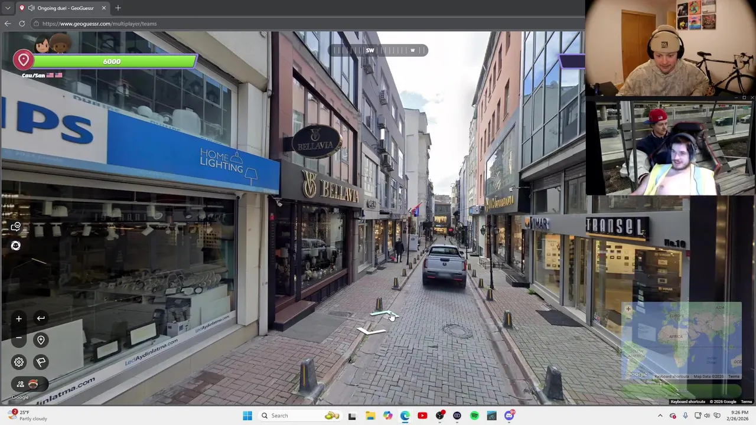Image resolution: width=756 pixels, height=425 pixels.
Task: Open the chat emote bubble icon
Action: point(16,227)
